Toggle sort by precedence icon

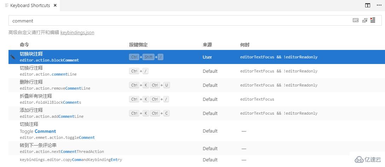point(365,20)
